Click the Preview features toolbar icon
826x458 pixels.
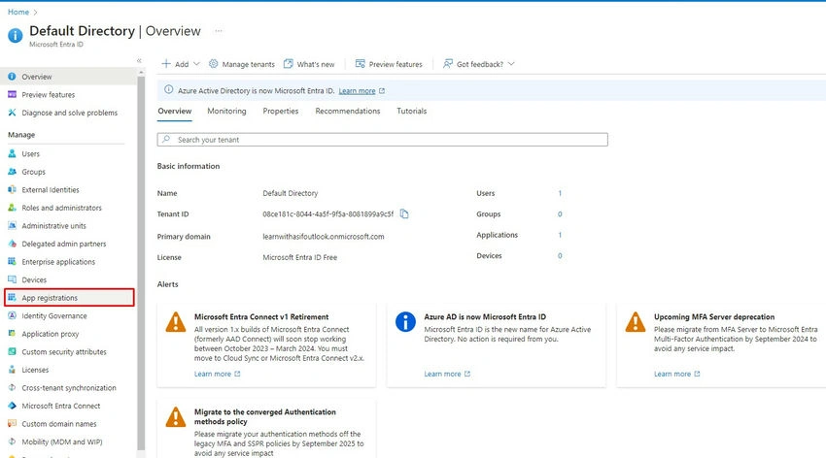(361, 64)
